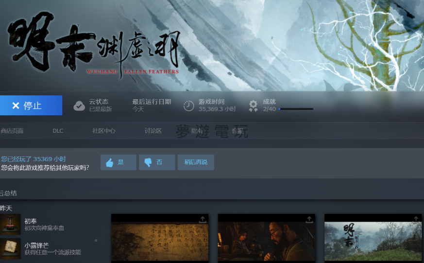The width and height of the screenshot is (424, 263).
Task: Click the 初奉 achievement icon
Action: [10, 224]
